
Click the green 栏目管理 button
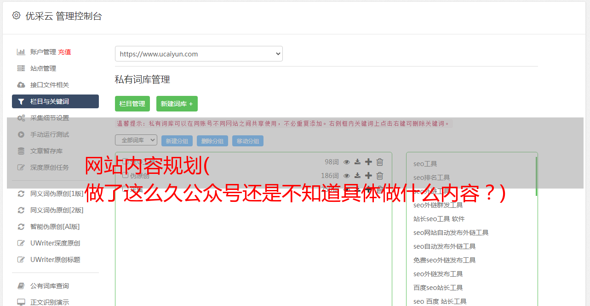pos(132,104)
